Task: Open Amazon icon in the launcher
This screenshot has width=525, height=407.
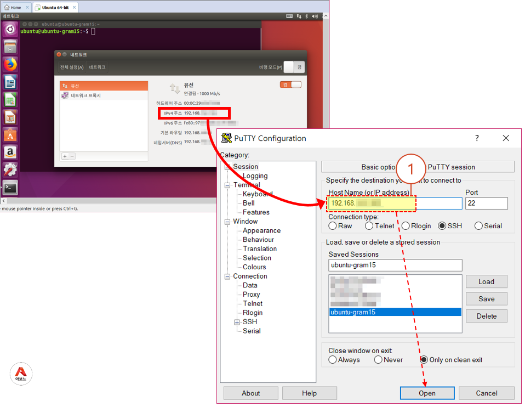Action: pos(10,152)
